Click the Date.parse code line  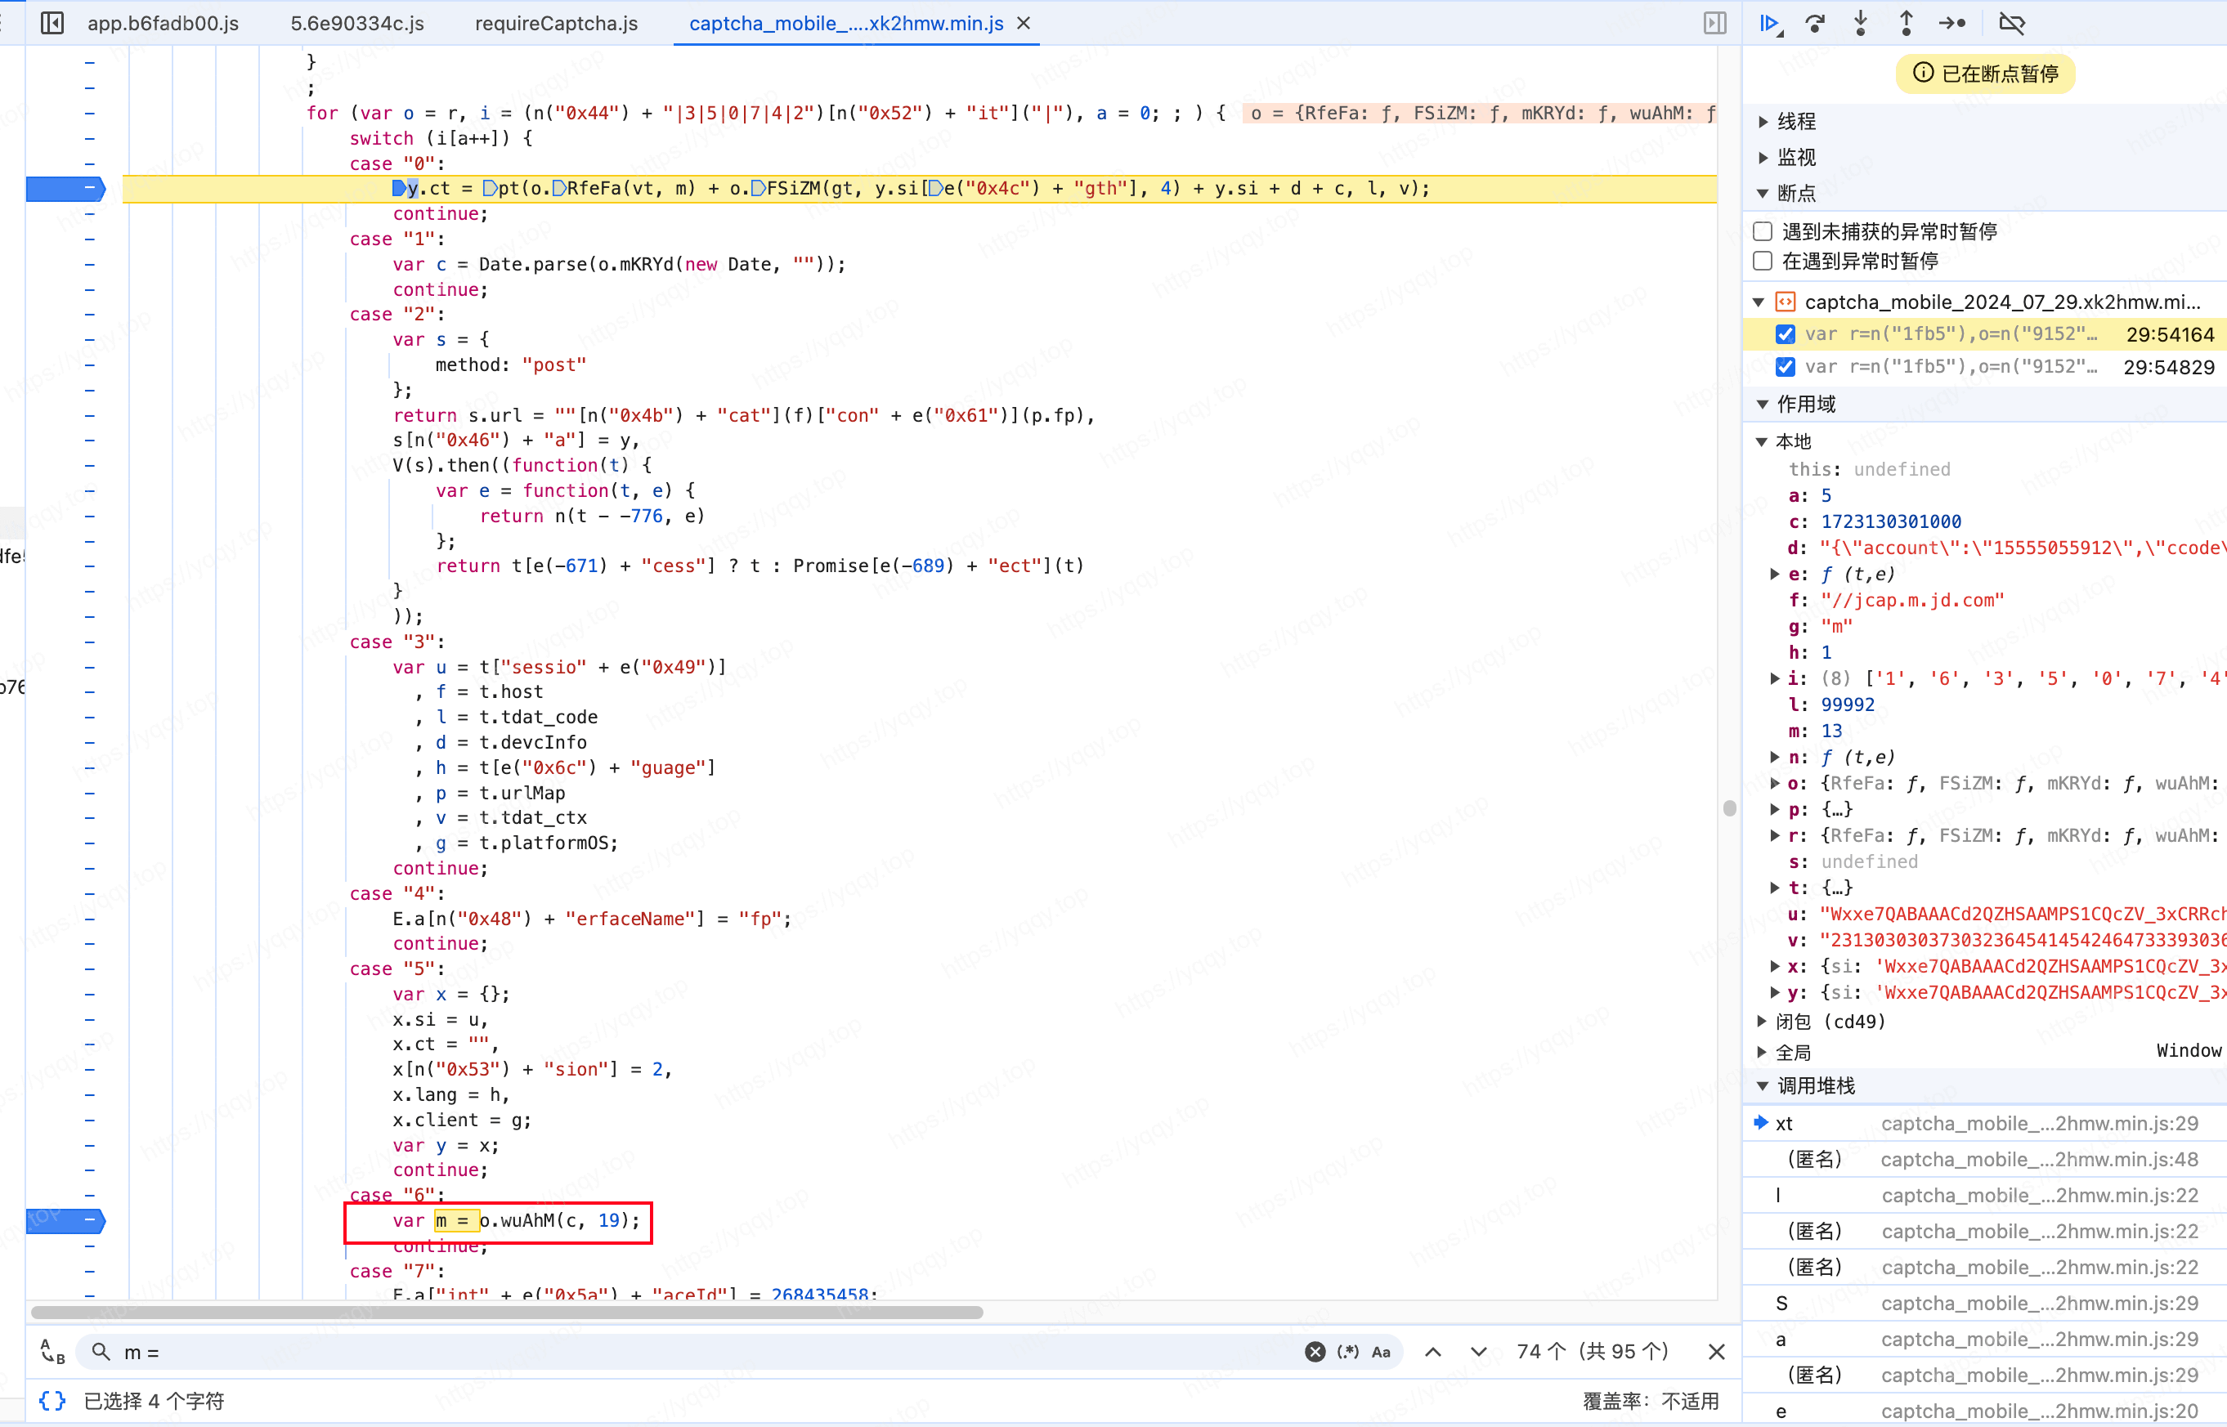pyautogui.click(x=619, y=264)
